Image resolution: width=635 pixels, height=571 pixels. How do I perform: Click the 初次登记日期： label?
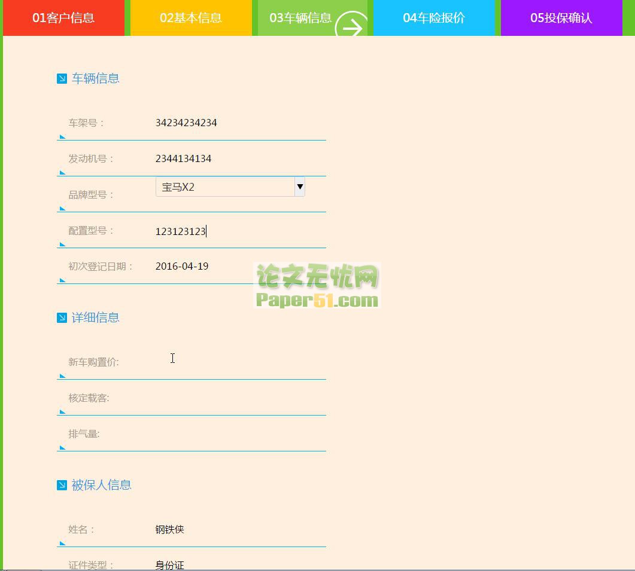tap(101, 266)
